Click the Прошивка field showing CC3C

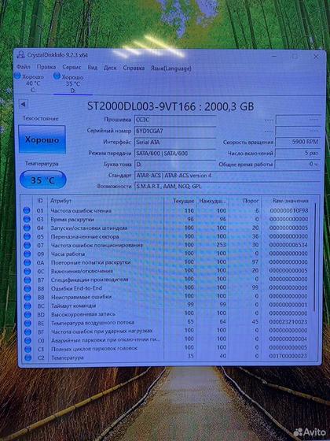pos(175,120)
